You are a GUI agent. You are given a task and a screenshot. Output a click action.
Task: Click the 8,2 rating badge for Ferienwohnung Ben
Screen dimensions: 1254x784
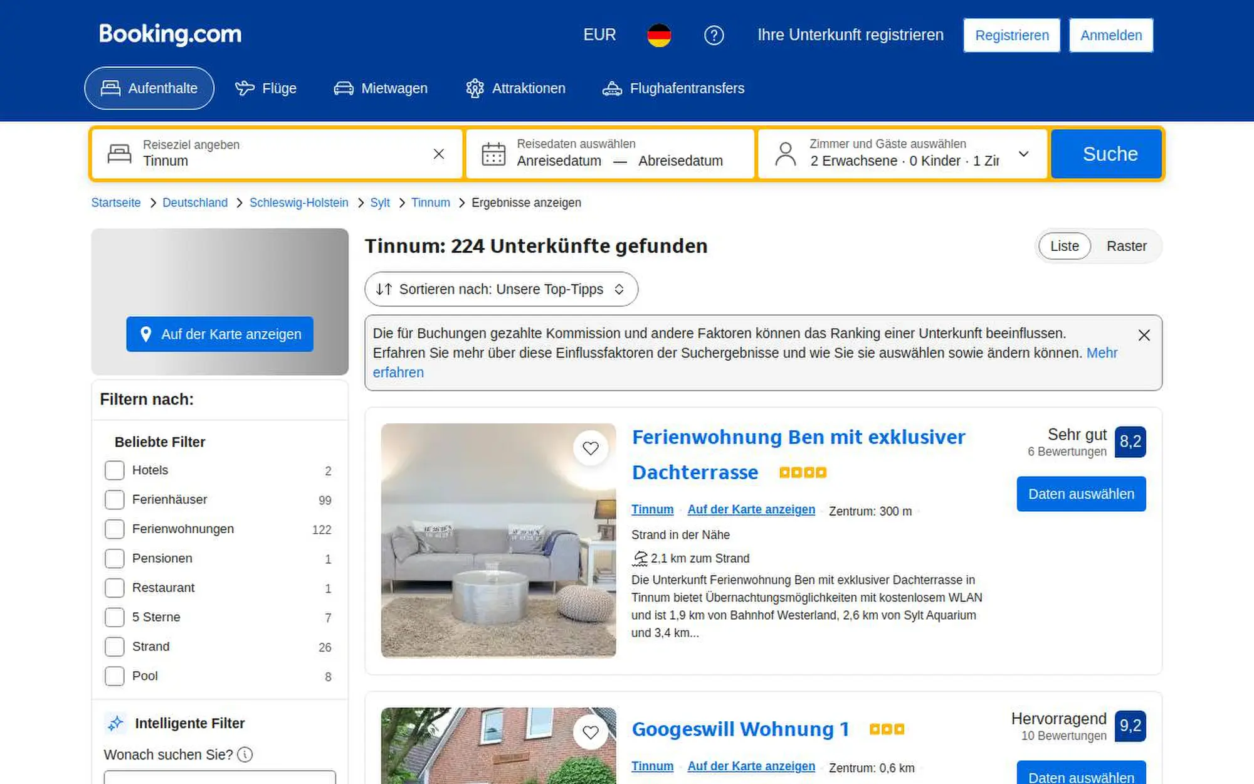point(1130,442)
